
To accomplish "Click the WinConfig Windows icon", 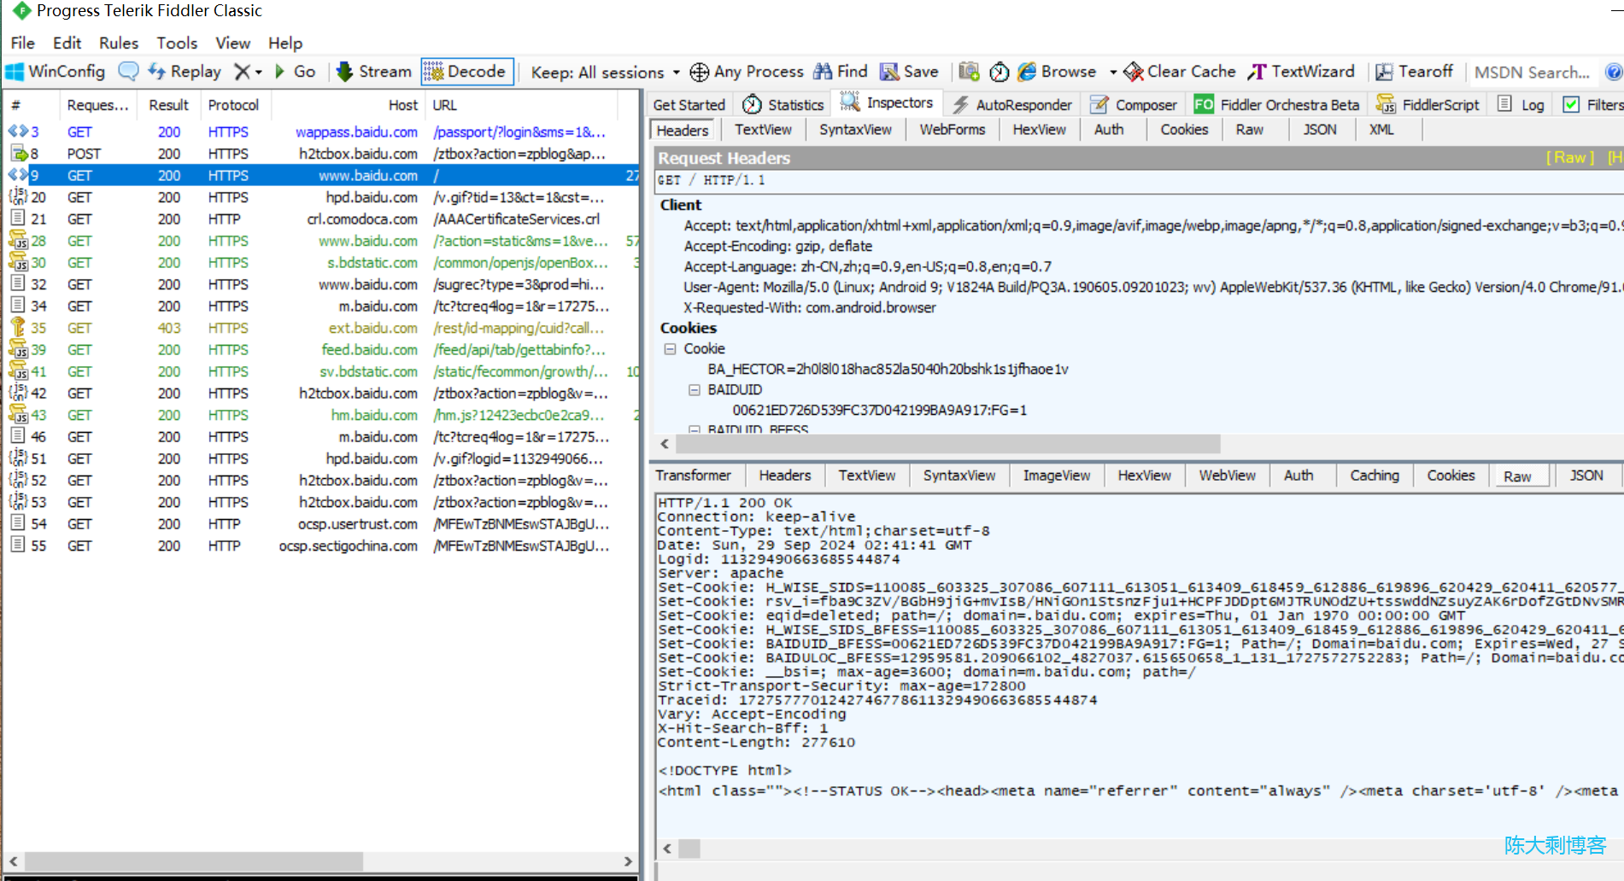I will click(x=15, y=72).
